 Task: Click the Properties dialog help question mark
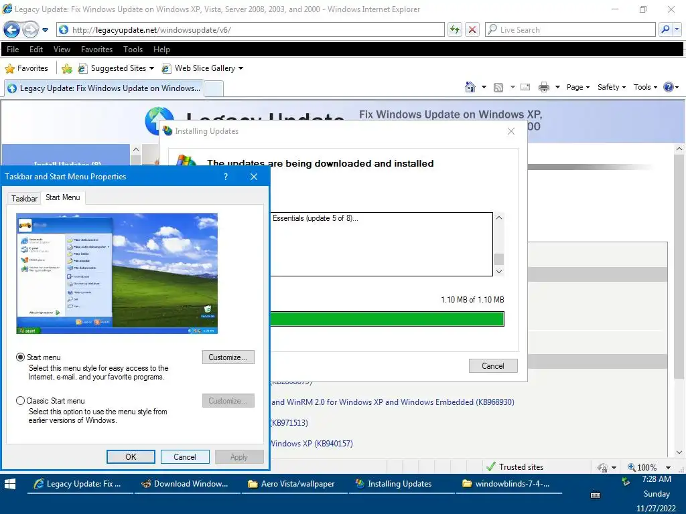click(226, 177)
